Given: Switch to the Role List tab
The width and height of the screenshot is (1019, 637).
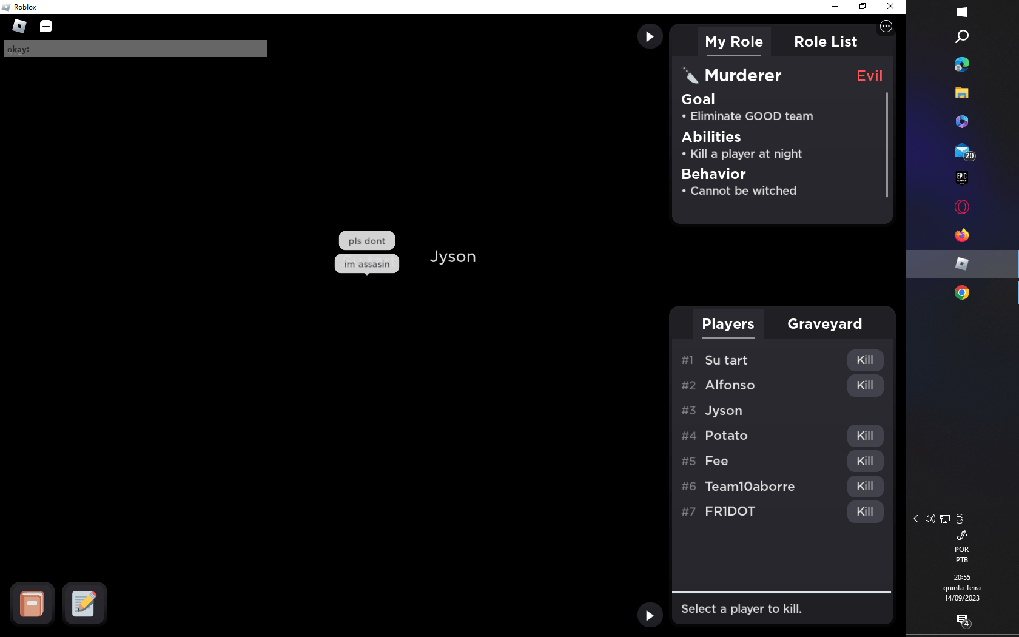Looking at the screenshot, I should click(825, 42).
